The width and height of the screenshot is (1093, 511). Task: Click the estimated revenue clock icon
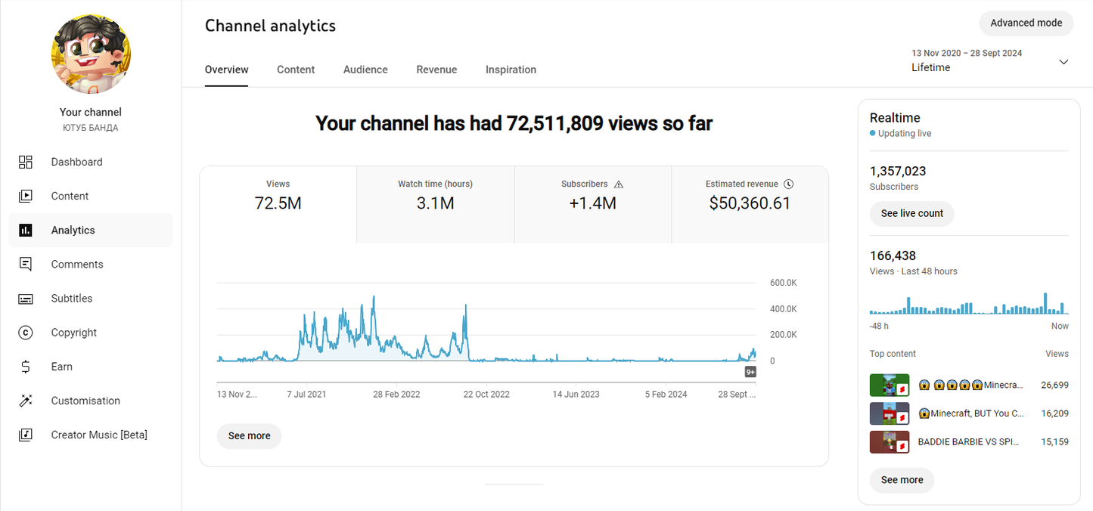click(788, 184)
